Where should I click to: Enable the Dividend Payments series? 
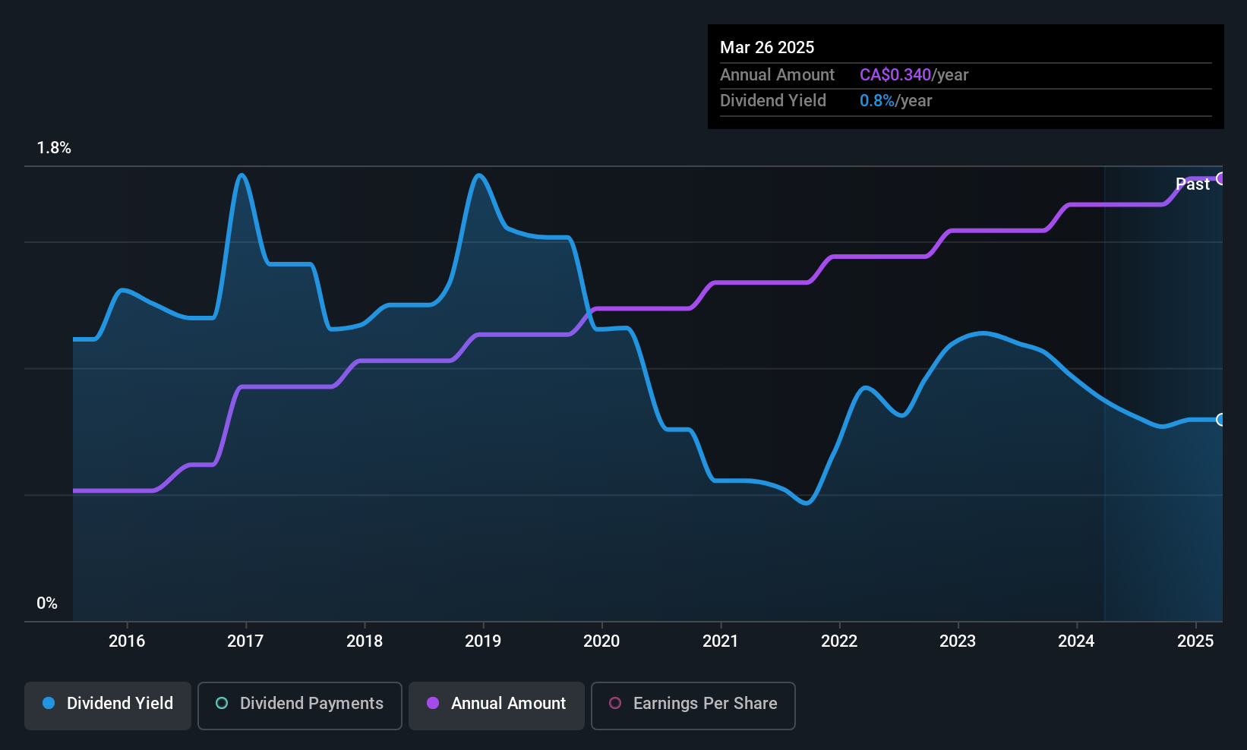click(300, 705)
